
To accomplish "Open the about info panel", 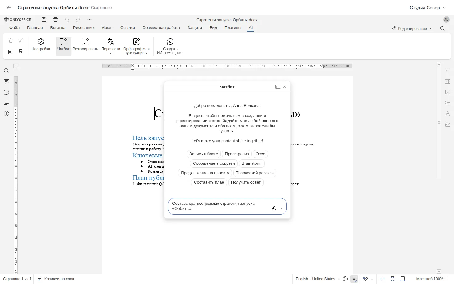I will point(6,114).
